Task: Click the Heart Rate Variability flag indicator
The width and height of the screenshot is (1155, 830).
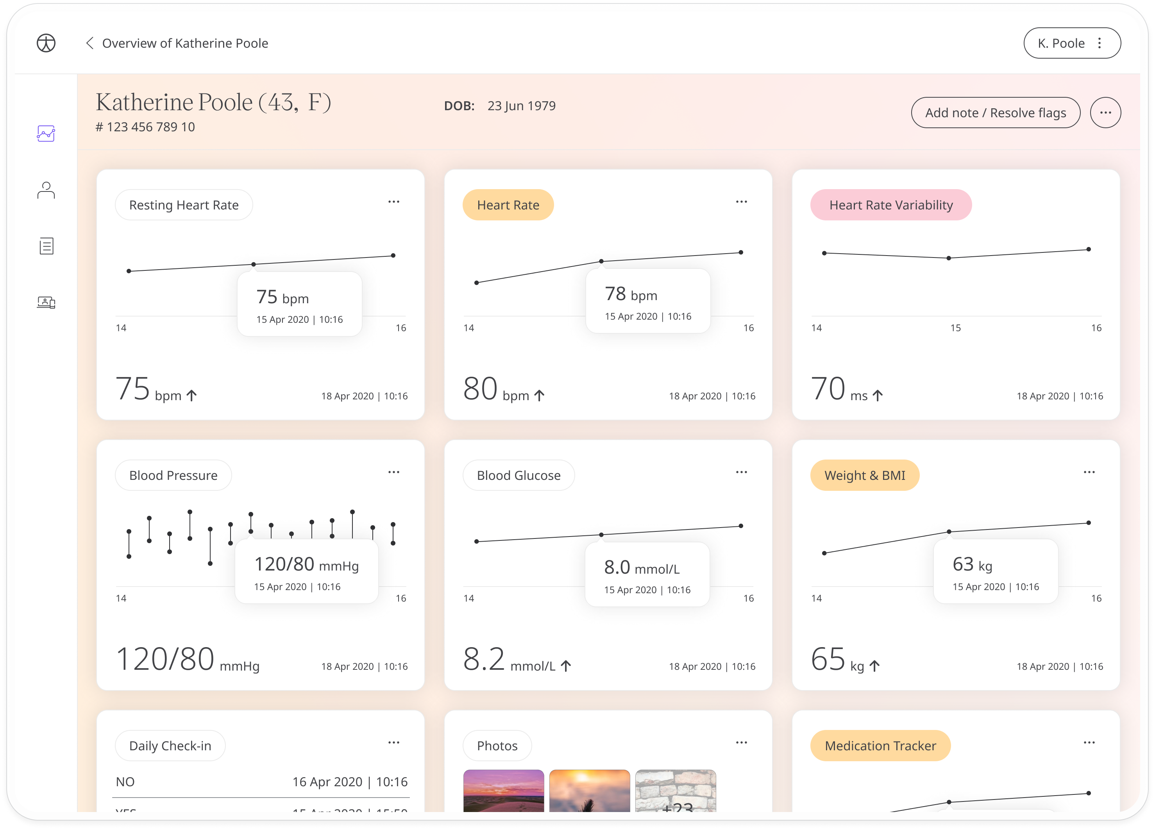Action: click(x=890, y=205)
